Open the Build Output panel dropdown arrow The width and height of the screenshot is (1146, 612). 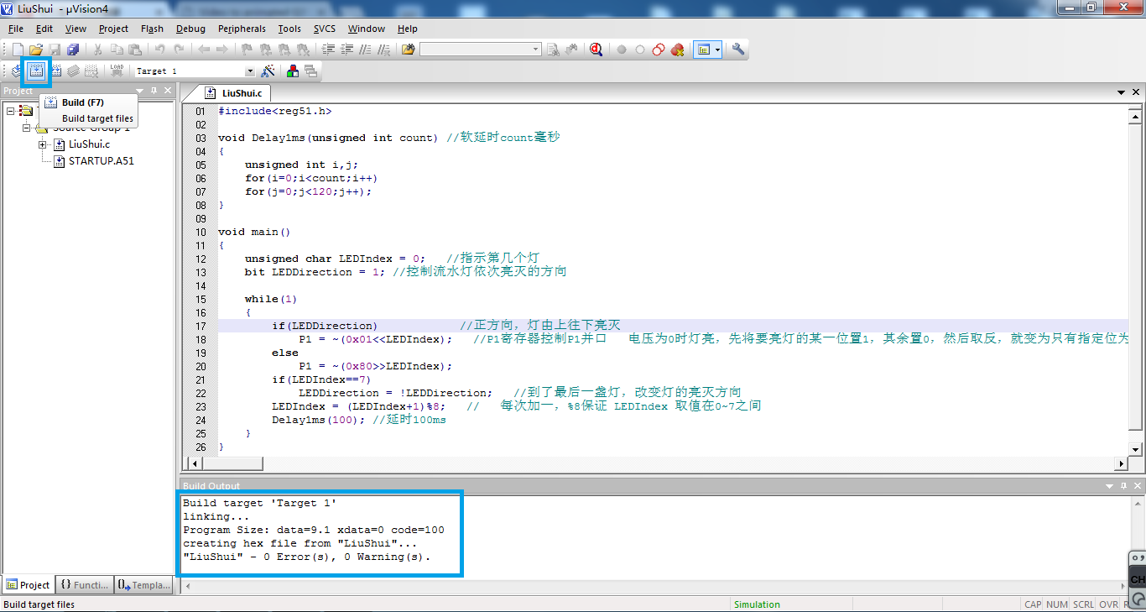click(x=1111, y=486)
